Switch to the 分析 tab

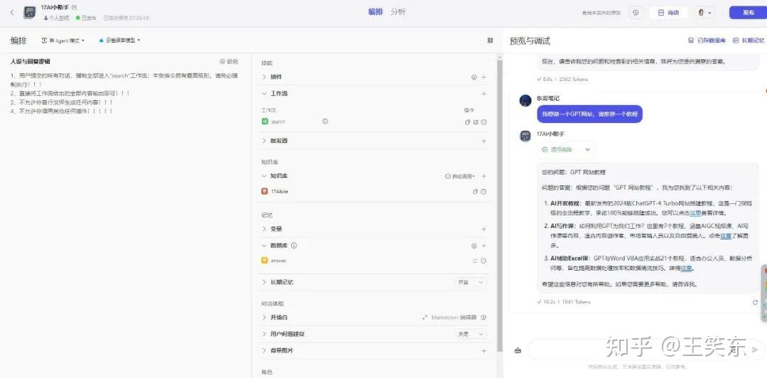coord(398,12)
